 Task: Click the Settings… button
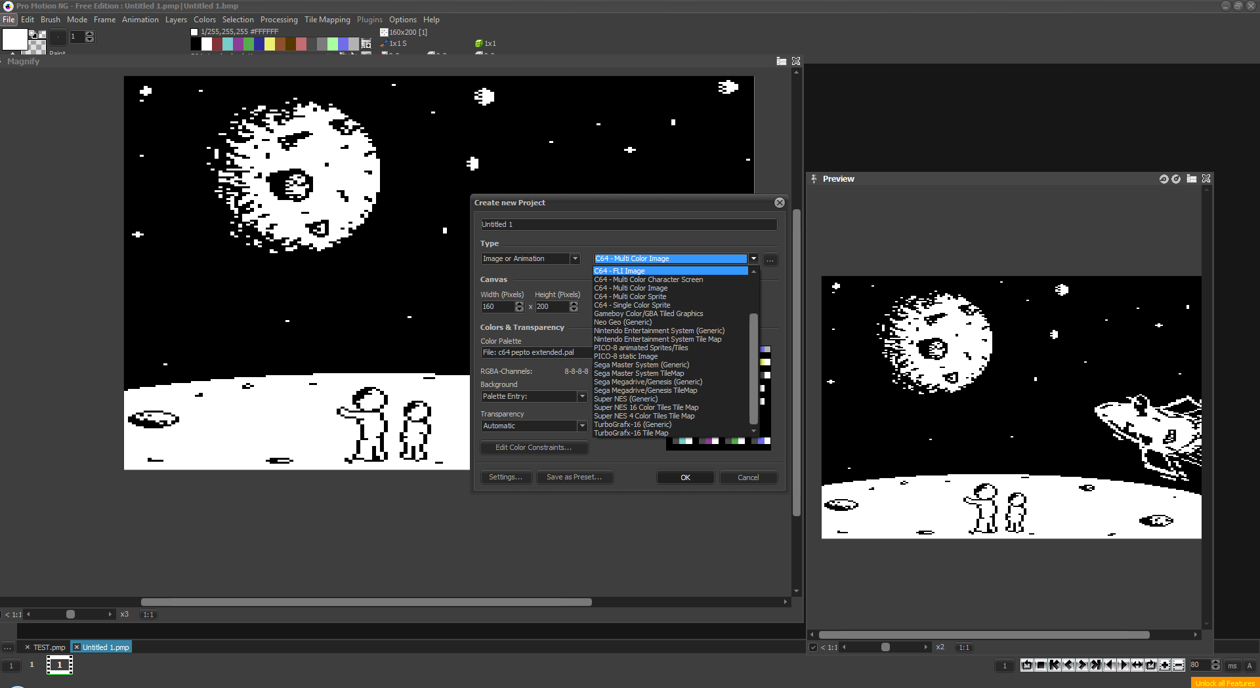[505, 477]
